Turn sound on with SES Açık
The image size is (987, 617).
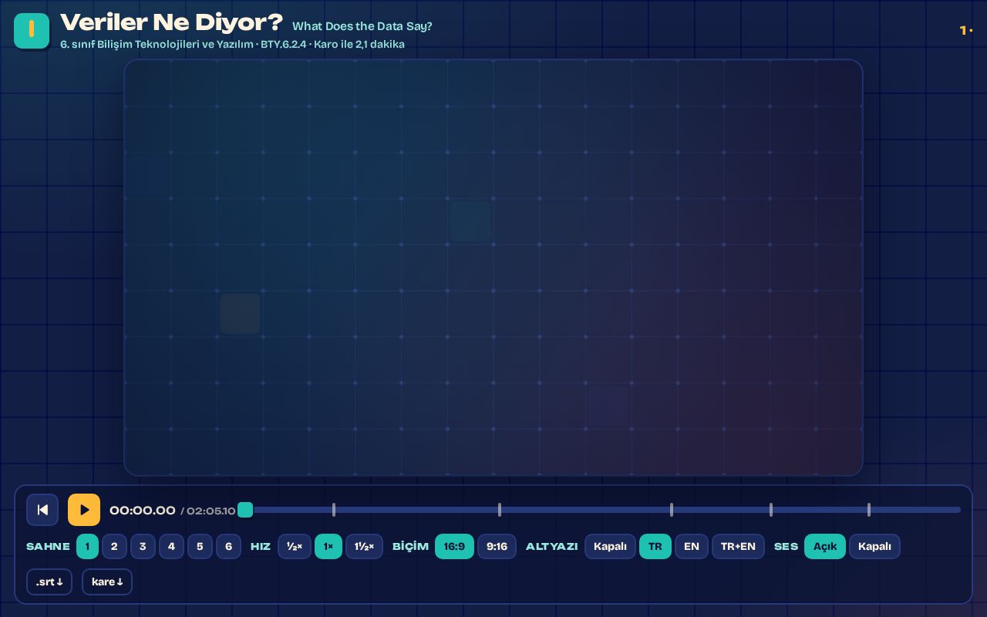click(825, 546)
